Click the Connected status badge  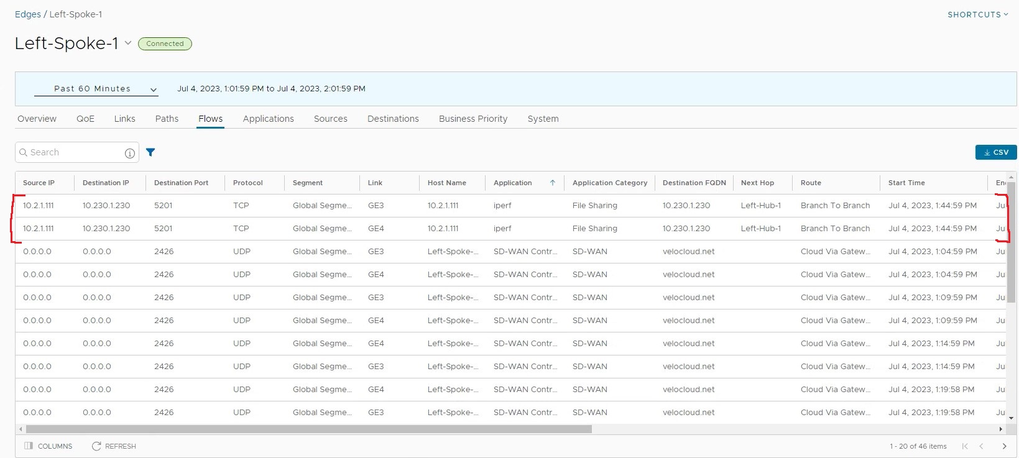point(165,44)
